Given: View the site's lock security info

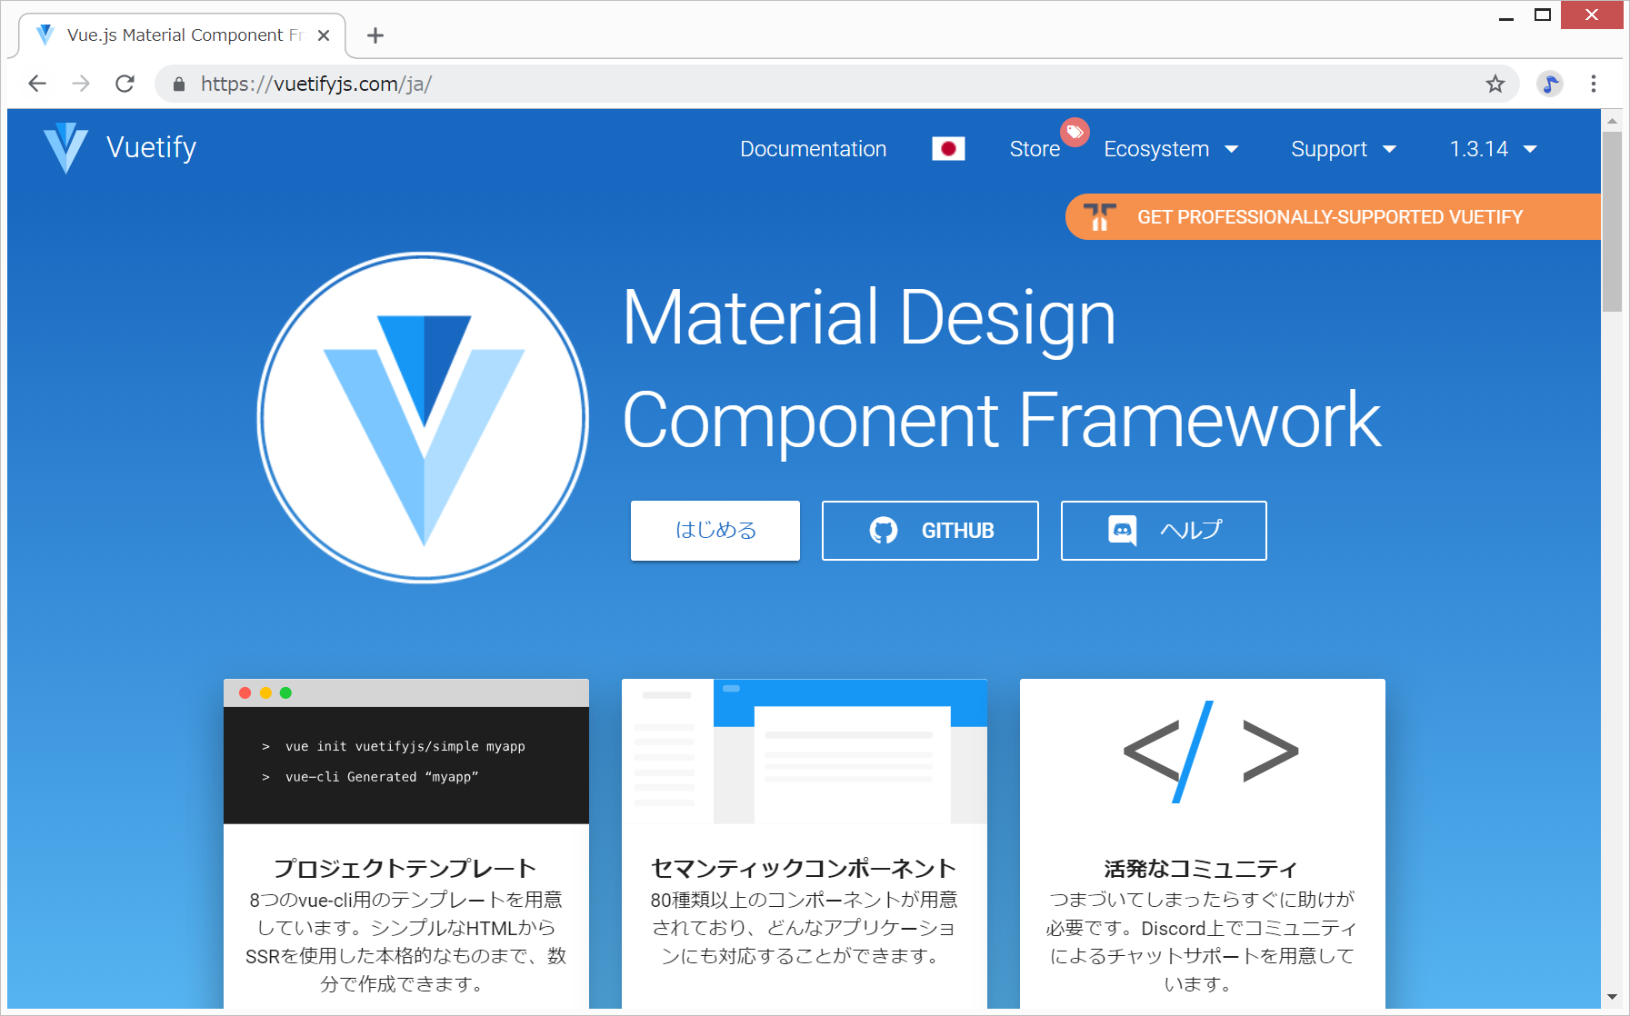Looking at the screenshot, I should 179,85.
